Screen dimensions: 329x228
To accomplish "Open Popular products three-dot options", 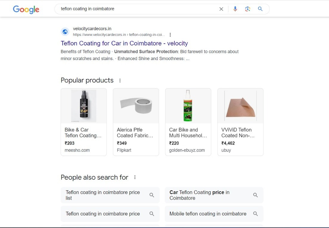I will [x=120, y=80].
